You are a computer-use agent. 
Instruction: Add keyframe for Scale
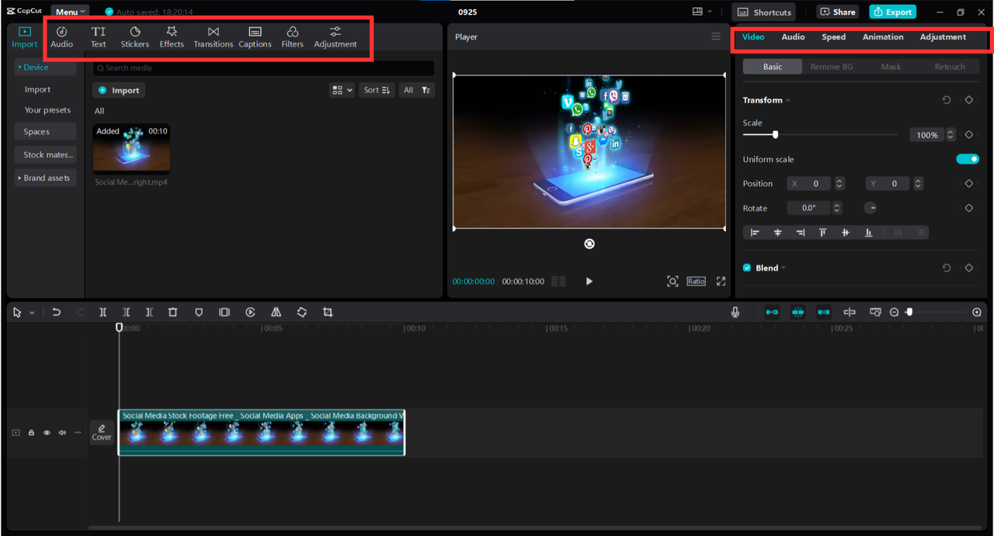pos(968,134)
